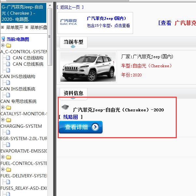Go back via 返回上一页 link

[x=70, y=7]
